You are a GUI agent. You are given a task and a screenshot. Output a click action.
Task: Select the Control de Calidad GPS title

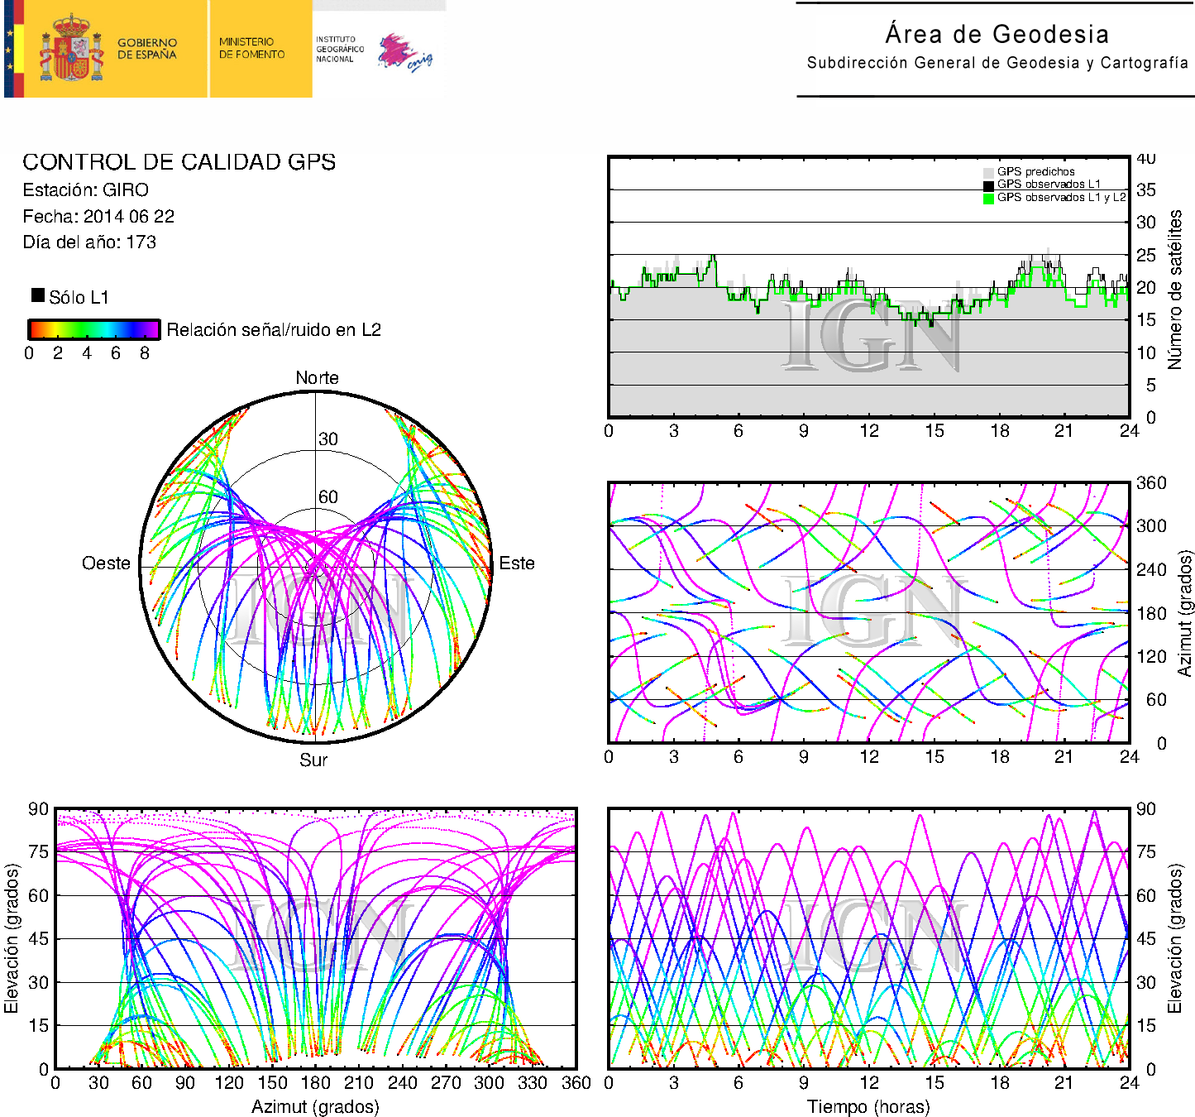point(179,162)
